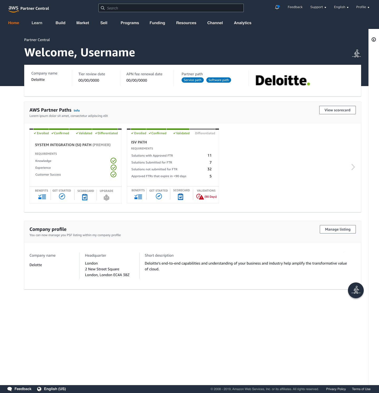Open the floating walkthrough assistant button
The width and height of the screenshot is (379, 393).
click(356, 290)
